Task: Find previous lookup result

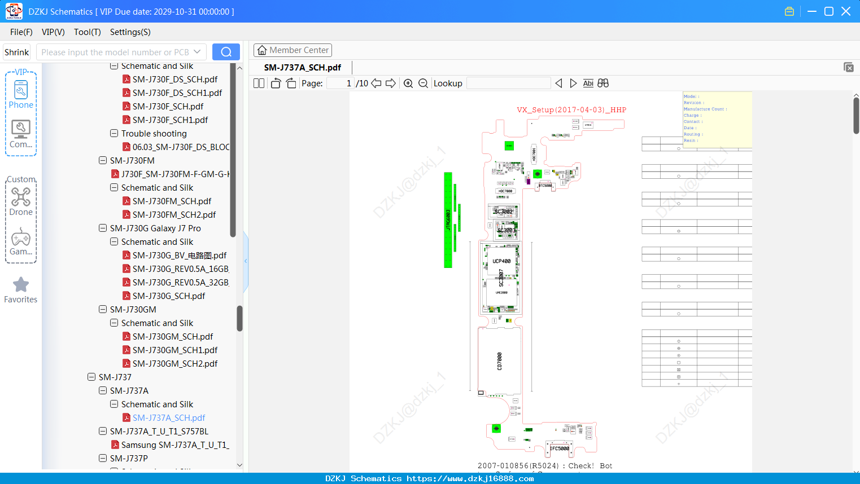Action: click(x=558, y=83)
